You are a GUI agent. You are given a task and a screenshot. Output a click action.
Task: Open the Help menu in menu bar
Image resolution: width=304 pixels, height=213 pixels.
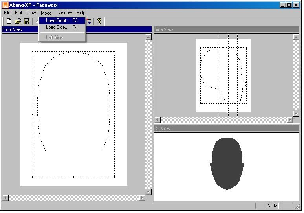[x=81, y=13]
